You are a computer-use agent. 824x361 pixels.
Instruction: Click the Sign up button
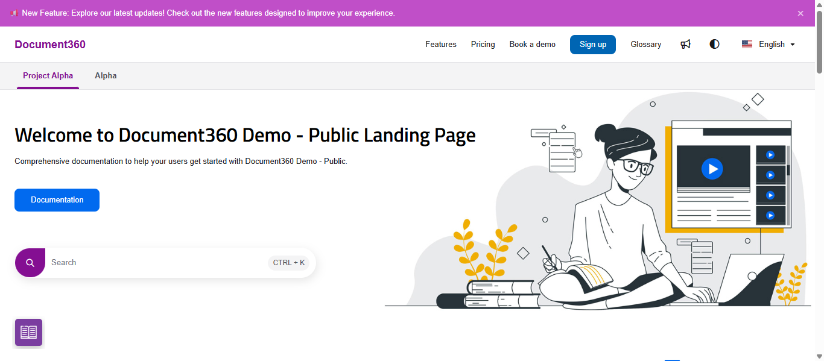tap(593, 44)
